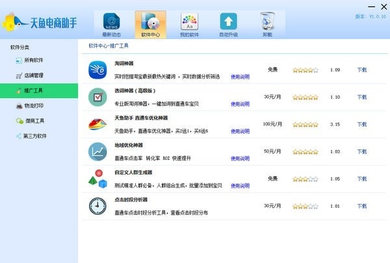
Task: Click the star rating of 自定义人群生成器
Action: tap(305, 179)
